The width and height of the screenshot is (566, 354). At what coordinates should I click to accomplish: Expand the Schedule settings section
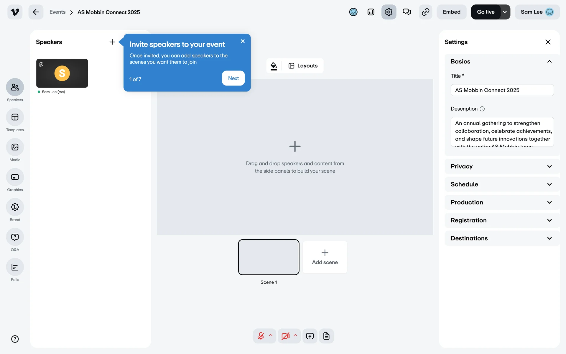(501, 184)
